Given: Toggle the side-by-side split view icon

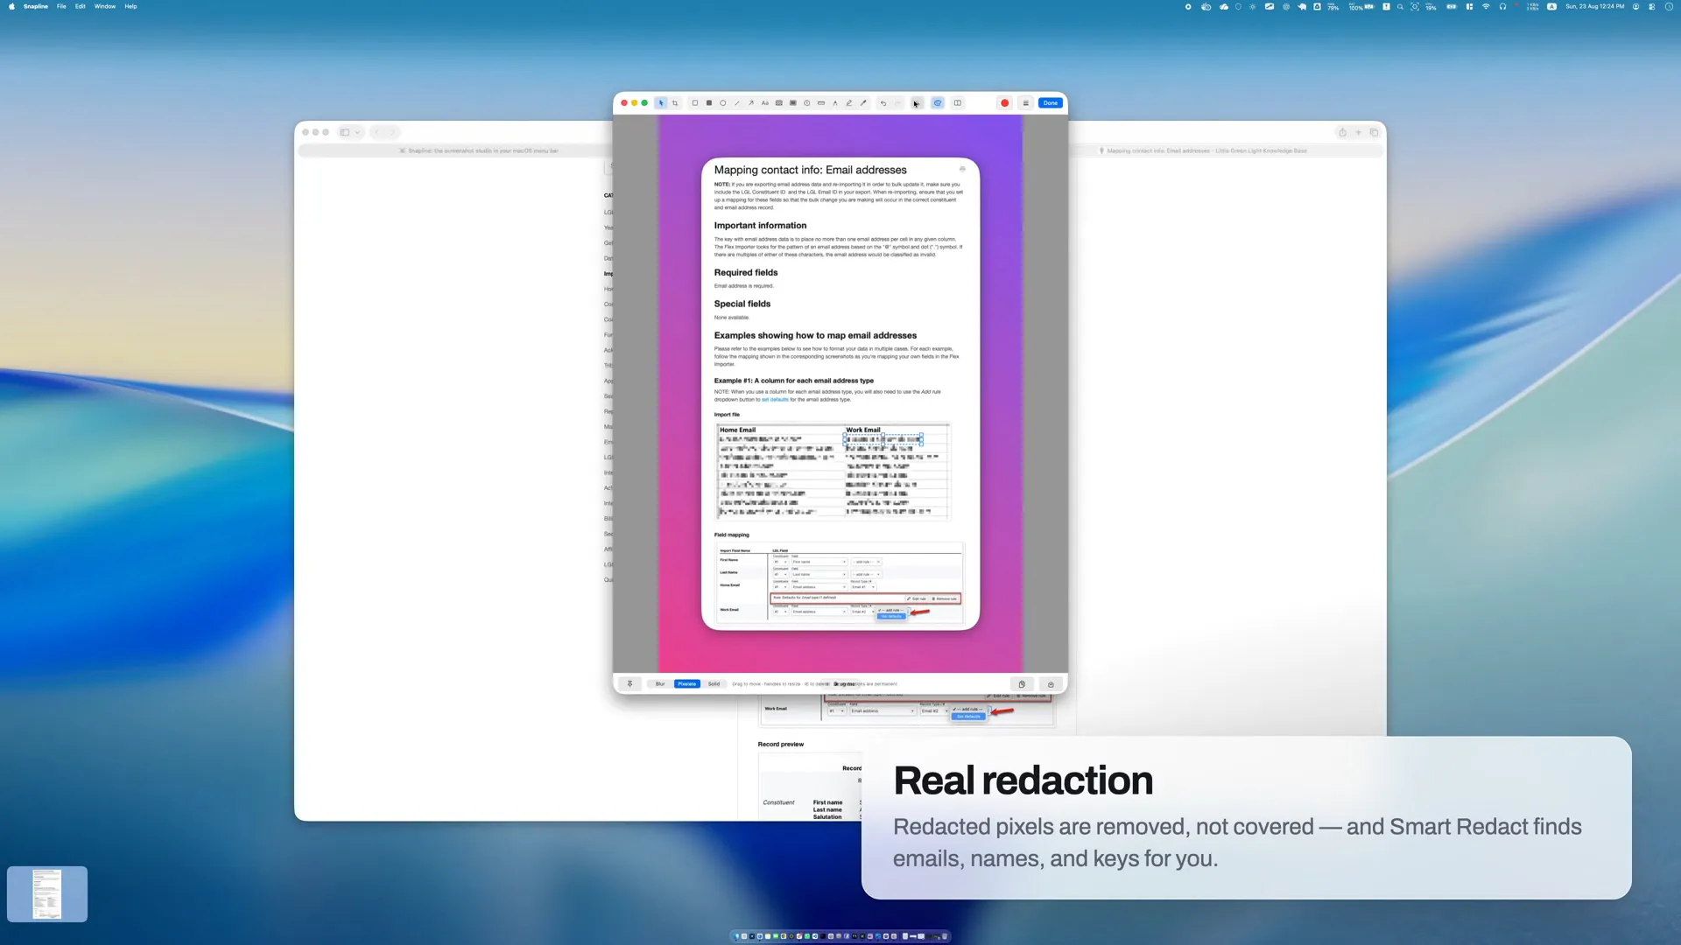Looking at the screenshot, I should 958,103.
